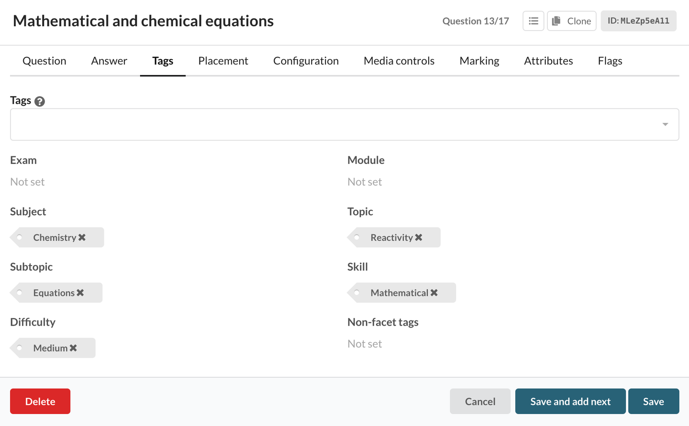Open the Configuration tab
The width and height of the screenshot is (689, 426).
[306, 61]
